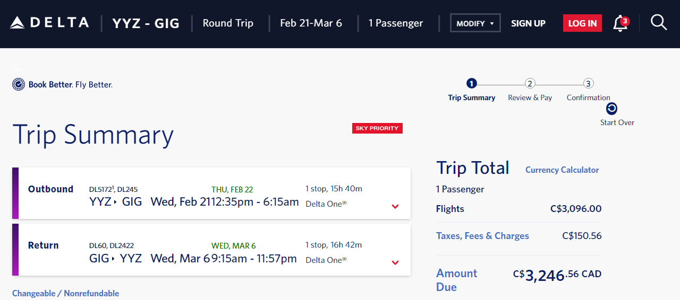
Task: Open Changeable / Nonrefundable link
Action: pos(66,293)
